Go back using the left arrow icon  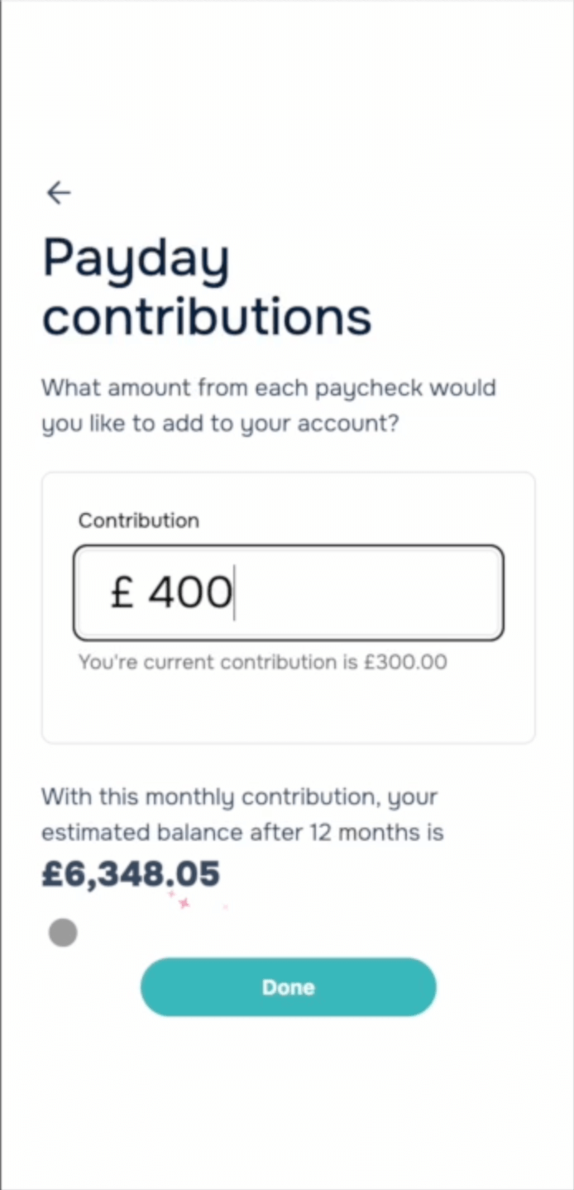click(x=59, y=193)
